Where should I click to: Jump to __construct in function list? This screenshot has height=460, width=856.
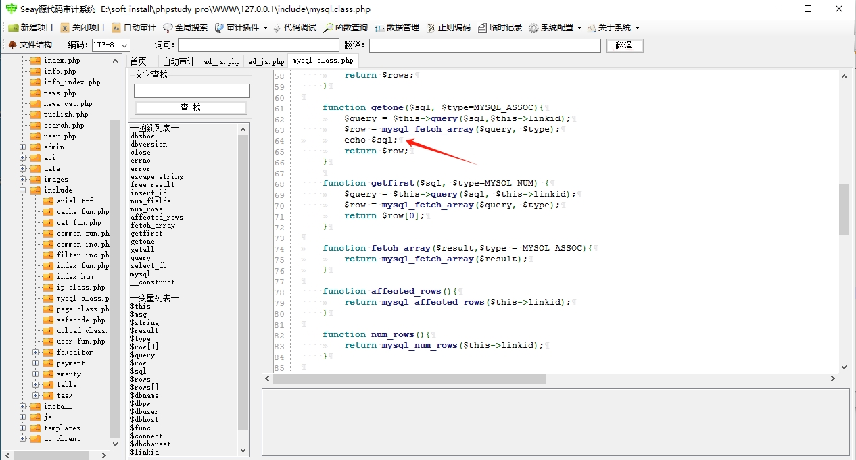click(x=153, y=282)
